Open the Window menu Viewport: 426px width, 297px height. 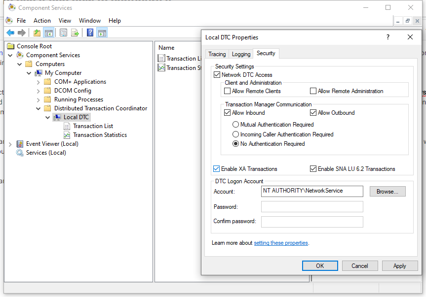coord(90,21)
